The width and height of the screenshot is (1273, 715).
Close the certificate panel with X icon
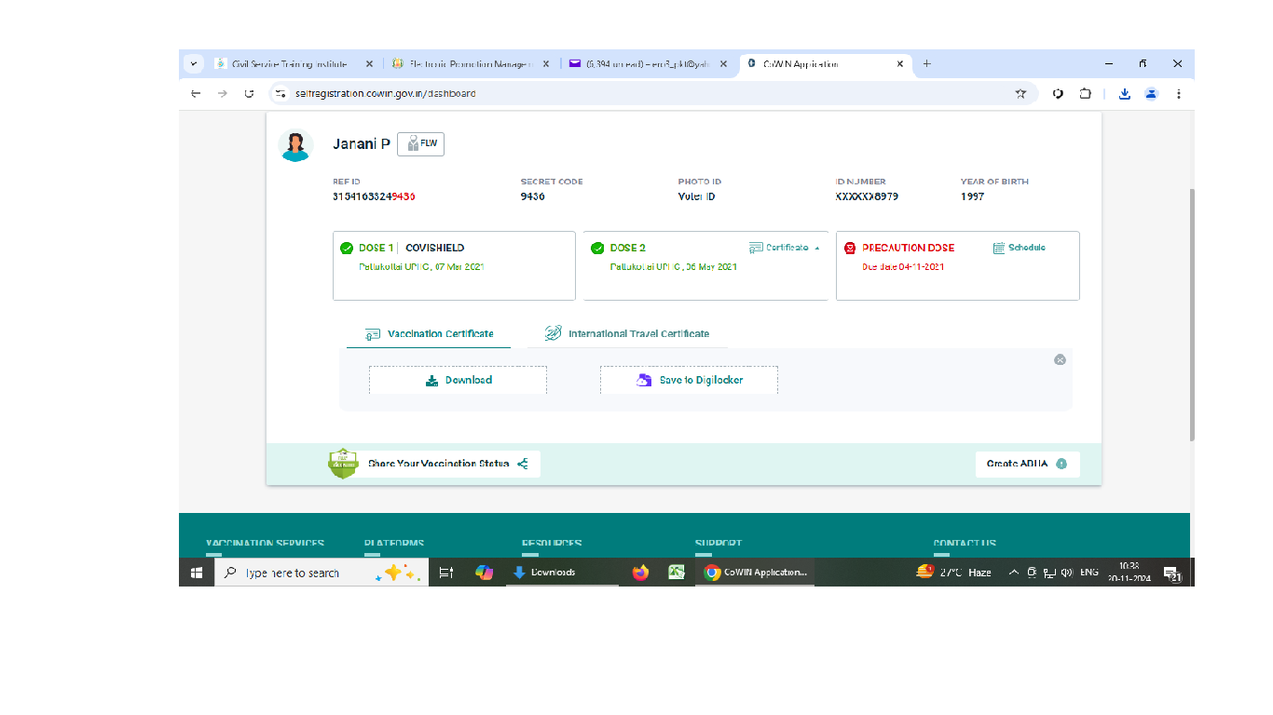click(1060, 359)
